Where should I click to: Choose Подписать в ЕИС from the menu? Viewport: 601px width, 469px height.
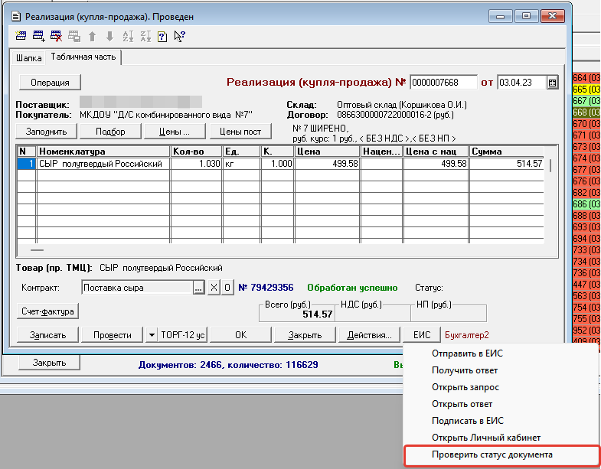(x=468, y=421)
